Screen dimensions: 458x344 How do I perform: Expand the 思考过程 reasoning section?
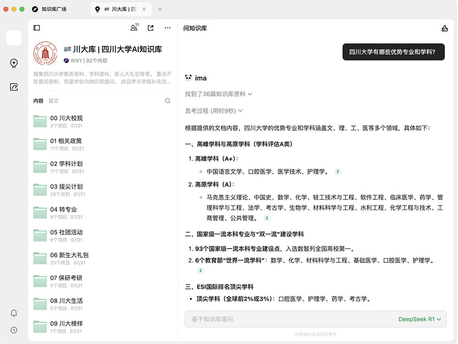click(214, 111)
